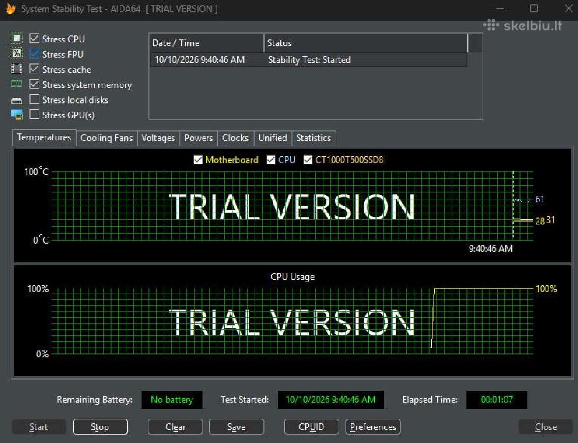Click the Close button at bottom right
Viewport: 578px width, 443px height.
(x=546, y=427)
